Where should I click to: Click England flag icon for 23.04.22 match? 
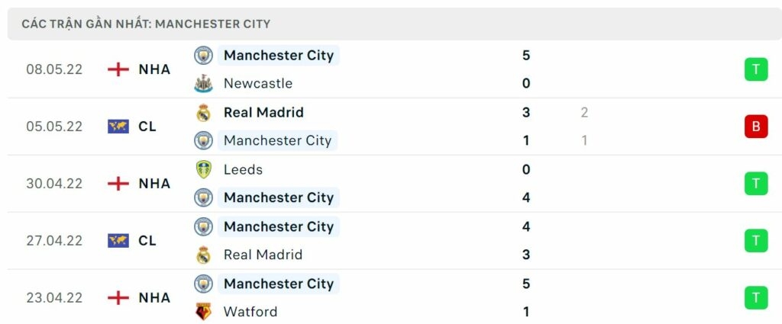pyautogui.click(x=118, y=298)
